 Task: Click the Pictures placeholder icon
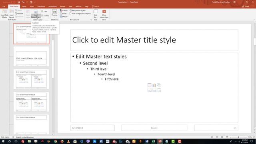pos(149,90)
